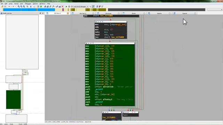Screen dimensions: 223x125
Task: Open the Debugger menu
Action: 28,4
